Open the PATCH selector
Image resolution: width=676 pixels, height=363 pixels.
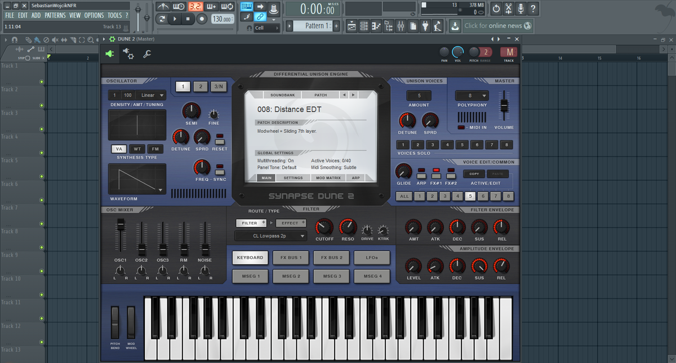coord(321,95)
